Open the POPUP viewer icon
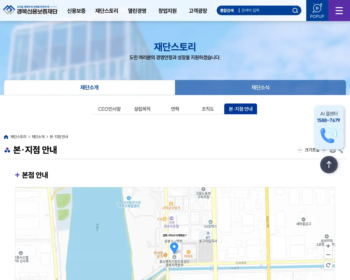 (x=317, y=10)
